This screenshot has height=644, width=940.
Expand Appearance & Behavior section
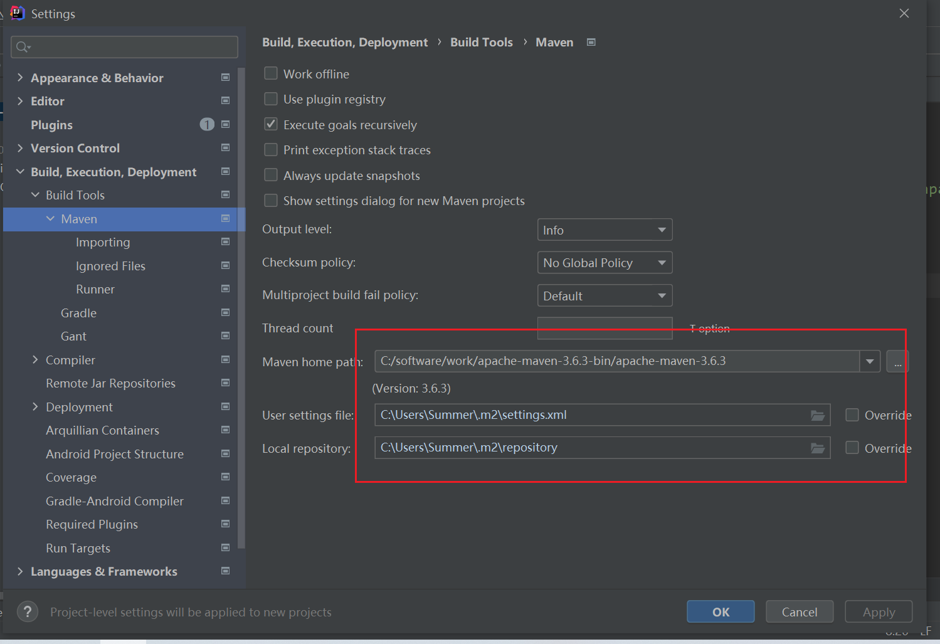coord(20,77)
